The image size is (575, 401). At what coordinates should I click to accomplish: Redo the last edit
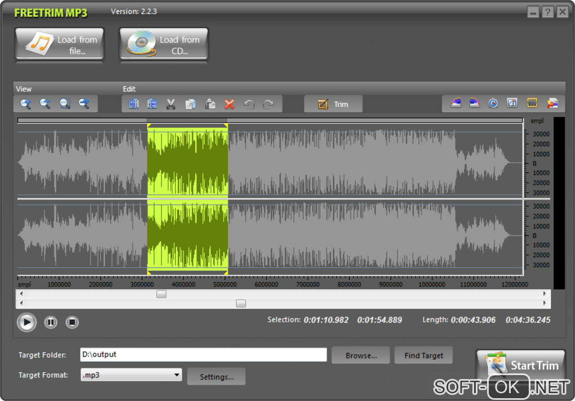coord(268,104)
